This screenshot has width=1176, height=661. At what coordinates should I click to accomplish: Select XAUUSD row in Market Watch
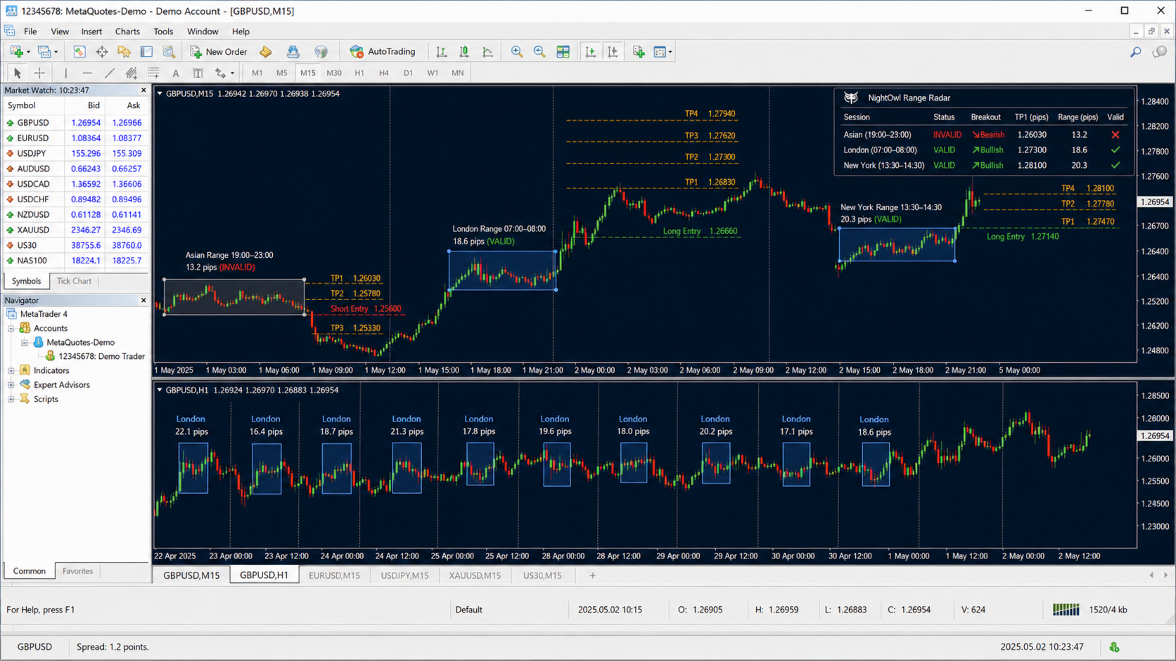[x=76, y=230]
